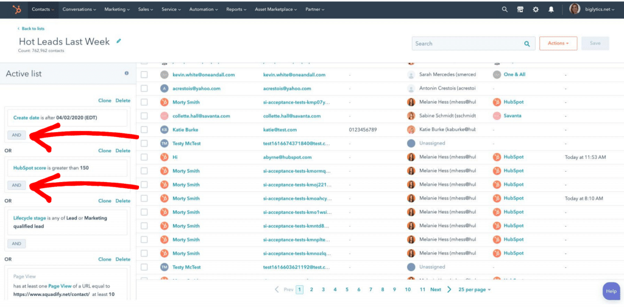Open the Marketplace icon in top bar
This screenshot has height=307, width=624.
[x=520, y=10]
